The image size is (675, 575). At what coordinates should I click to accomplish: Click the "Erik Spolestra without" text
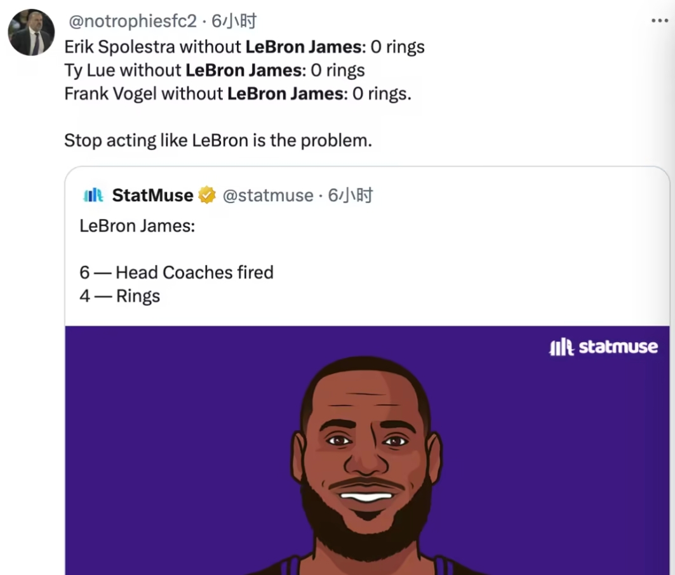tap(152, 47)
